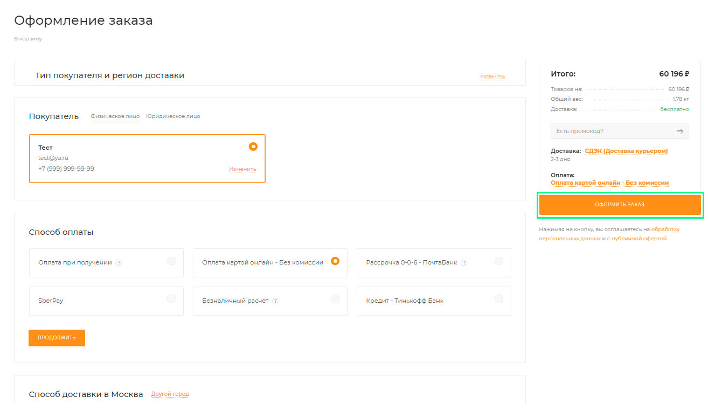Screen dimensions: 715x404
Task: Switch to Физическое лицо tab
Action: click(115, 116)
